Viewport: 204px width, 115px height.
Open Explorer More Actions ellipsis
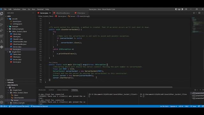point(33,13)
